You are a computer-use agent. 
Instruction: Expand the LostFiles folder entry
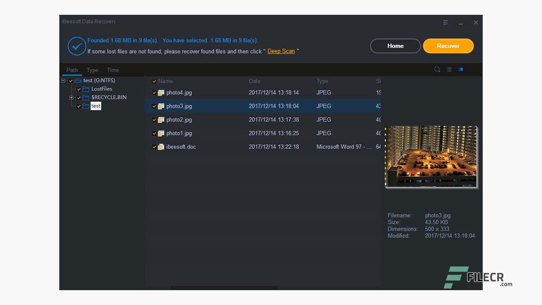(102, 89)
